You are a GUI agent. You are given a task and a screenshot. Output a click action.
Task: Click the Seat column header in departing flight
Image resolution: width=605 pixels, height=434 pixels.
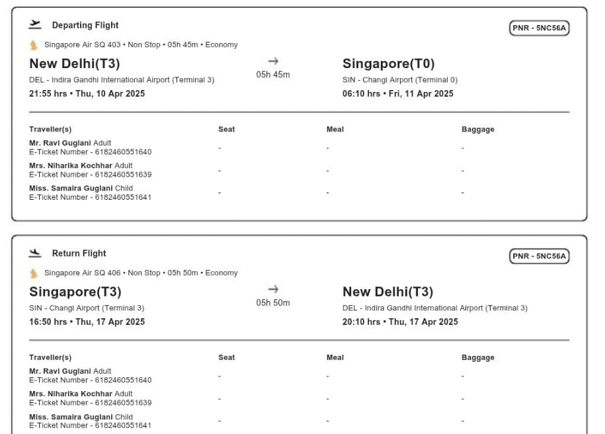[227, 130]
